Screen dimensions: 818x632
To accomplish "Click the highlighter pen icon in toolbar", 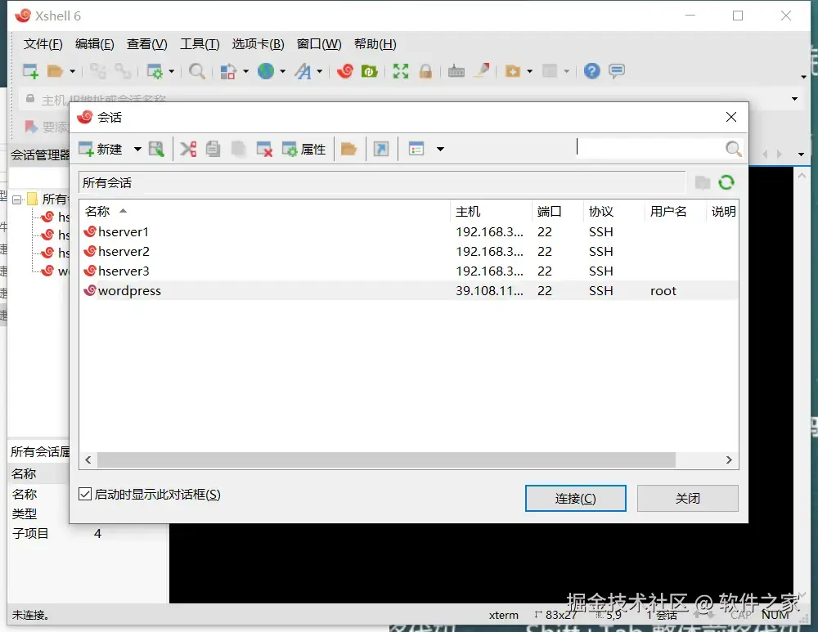I will coord(482,70).
